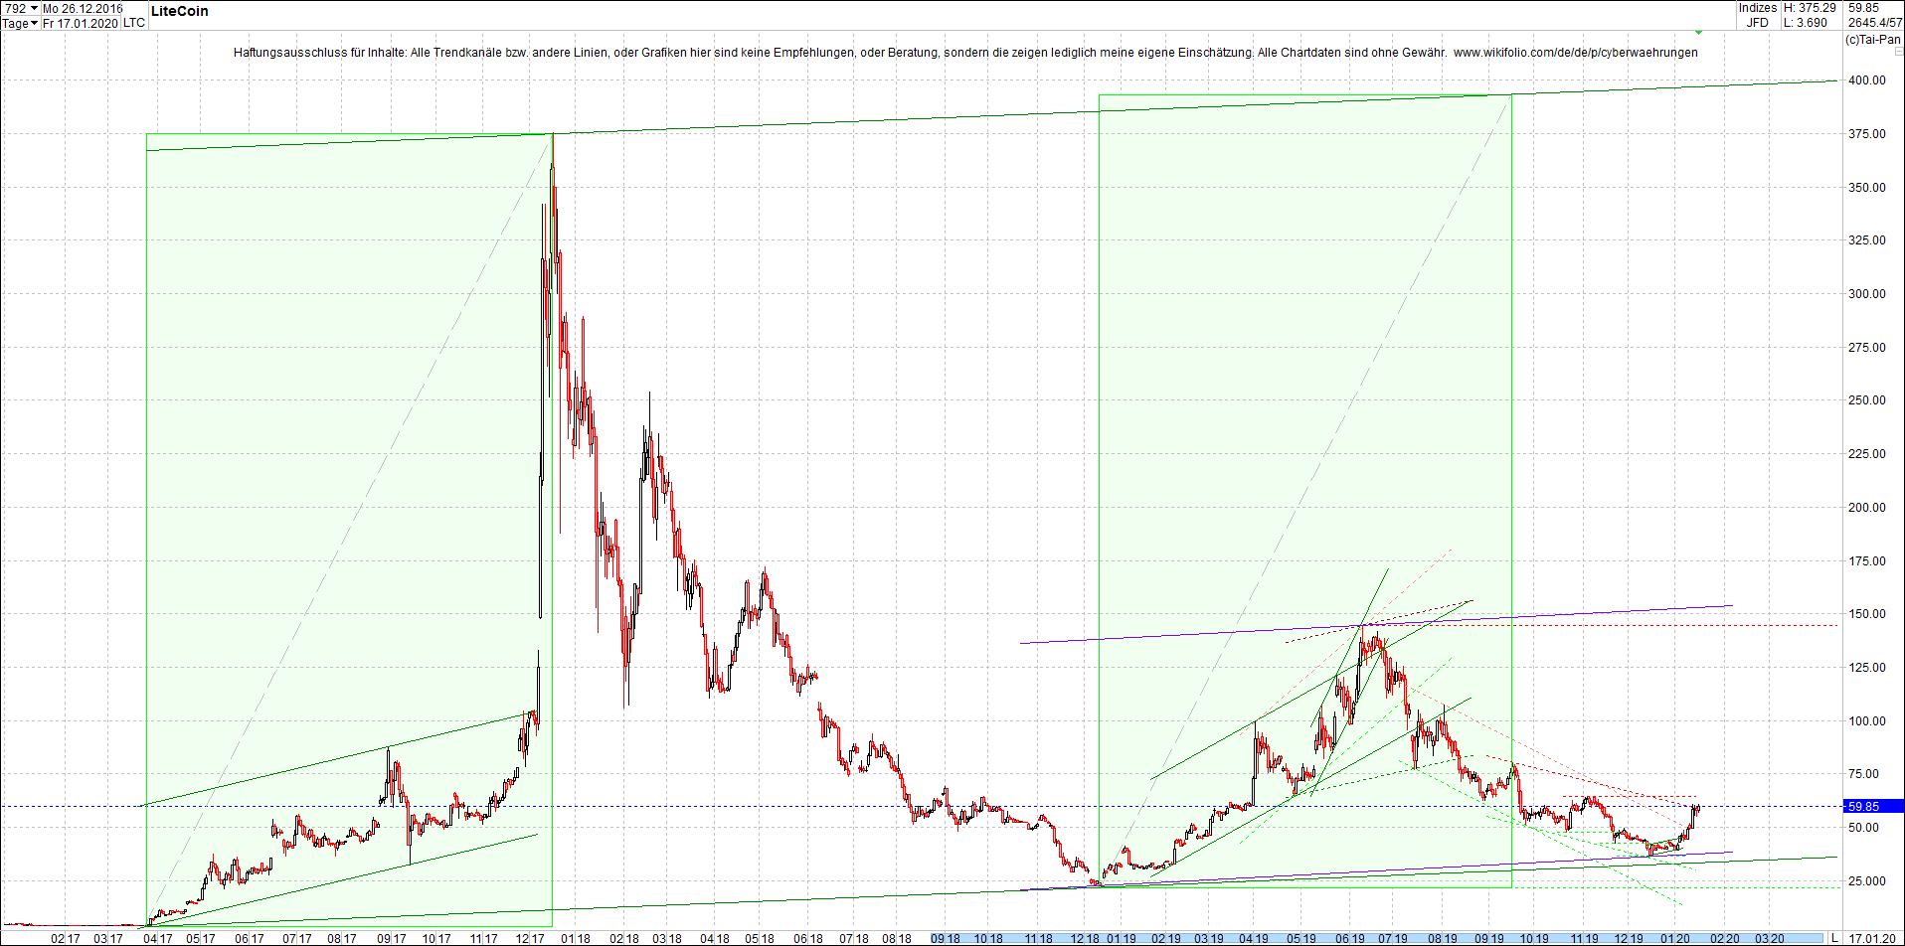1905x946 pixels.
Task: Open the "792" bar count dropdown
Action: [x=16, y=9]
